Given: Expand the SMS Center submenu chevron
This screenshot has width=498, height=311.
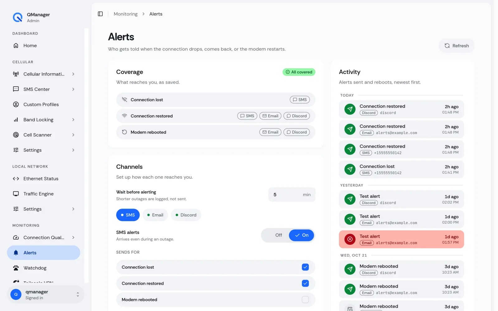Looking at the screenshot, I should [73, 89].
